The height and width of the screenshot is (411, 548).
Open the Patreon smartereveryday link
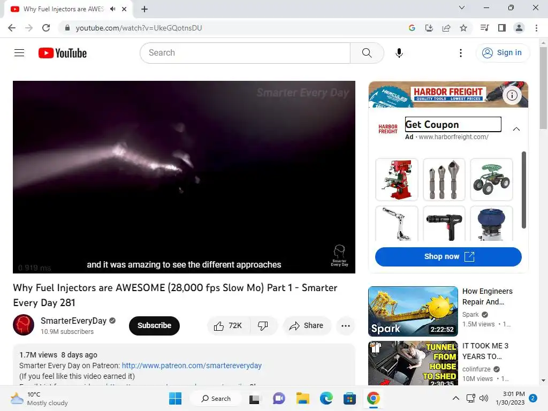[192, 366]
